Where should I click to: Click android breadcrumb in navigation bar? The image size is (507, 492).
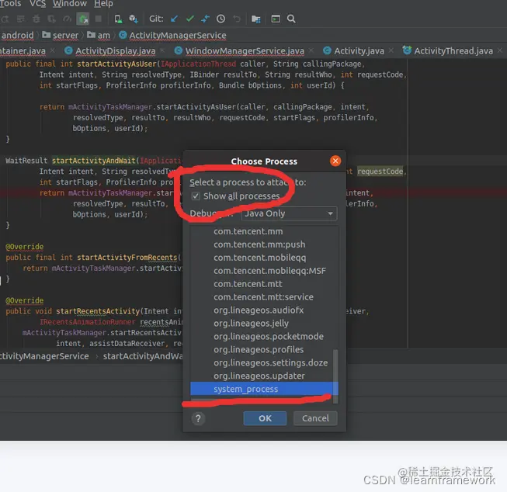coord(17,35)
